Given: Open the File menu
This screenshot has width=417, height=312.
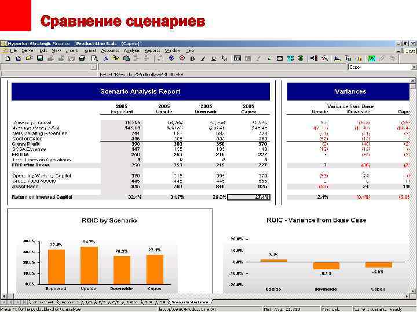Looking at the screenshot, I should [x=13, y=50].
